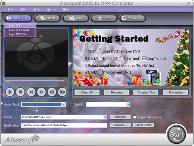The height and width of the screenshot is (146, 194).
Task: Click the Rename button
Action: [116, 93]
